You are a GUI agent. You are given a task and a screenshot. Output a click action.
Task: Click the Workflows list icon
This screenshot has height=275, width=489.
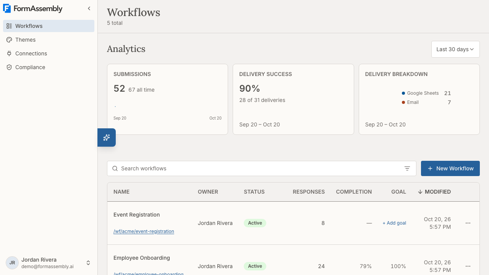tap(9, 26)
